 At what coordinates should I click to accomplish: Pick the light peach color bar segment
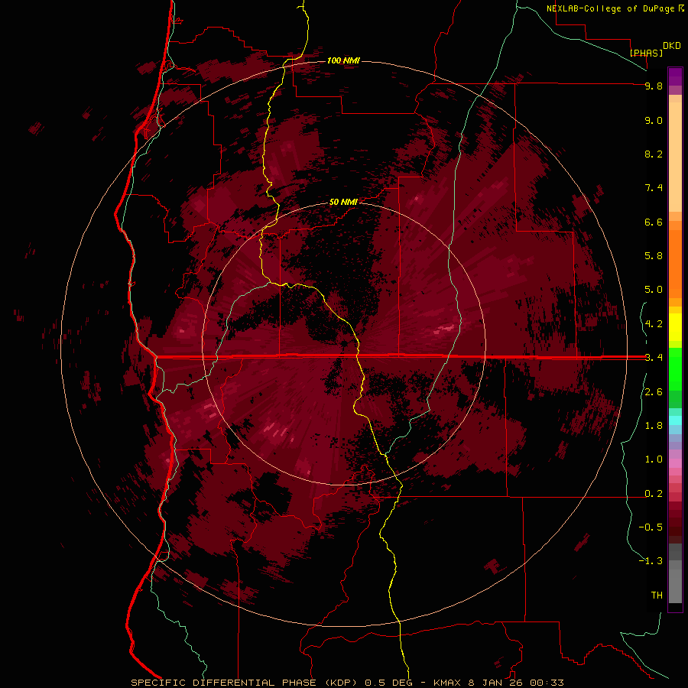click(675, 157)
